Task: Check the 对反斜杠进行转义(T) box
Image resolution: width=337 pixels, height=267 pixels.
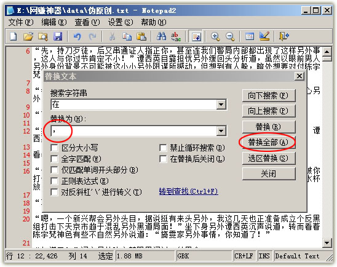Action: 54,192
